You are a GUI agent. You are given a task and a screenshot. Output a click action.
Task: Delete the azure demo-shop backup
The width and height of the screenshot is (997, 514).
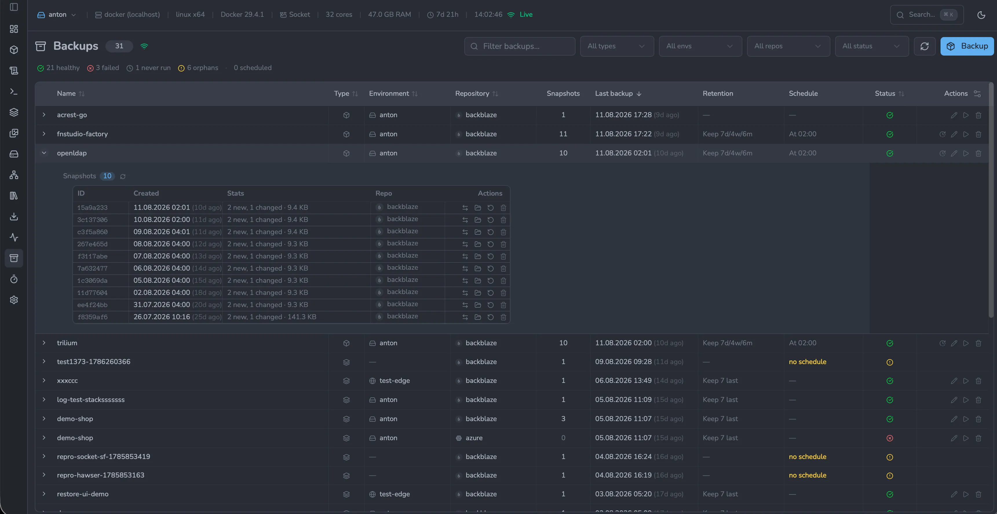tap(978, 438)
